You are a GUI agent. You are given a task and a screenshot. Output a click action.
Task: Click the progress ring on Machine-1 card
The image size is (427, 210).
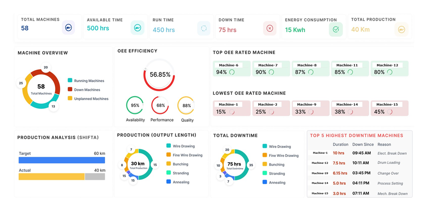232,112
